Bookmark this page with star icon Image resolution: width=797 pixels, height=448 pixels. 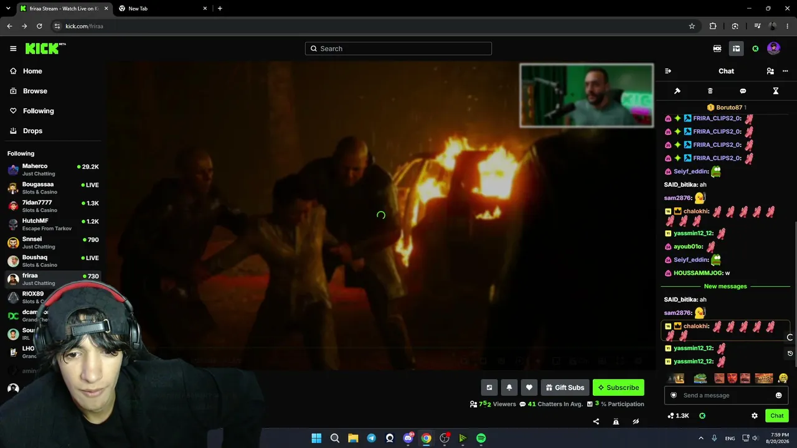click(692, 26)
